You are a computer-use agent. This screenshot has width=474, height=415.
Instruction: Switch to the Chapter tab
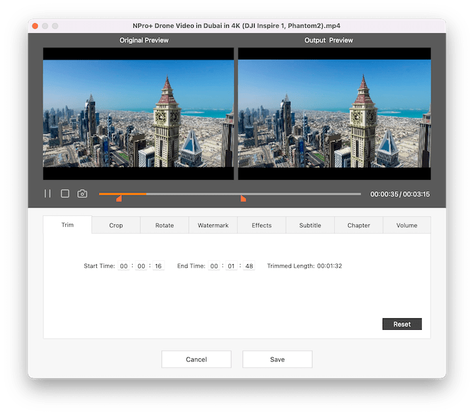[358, 225]
